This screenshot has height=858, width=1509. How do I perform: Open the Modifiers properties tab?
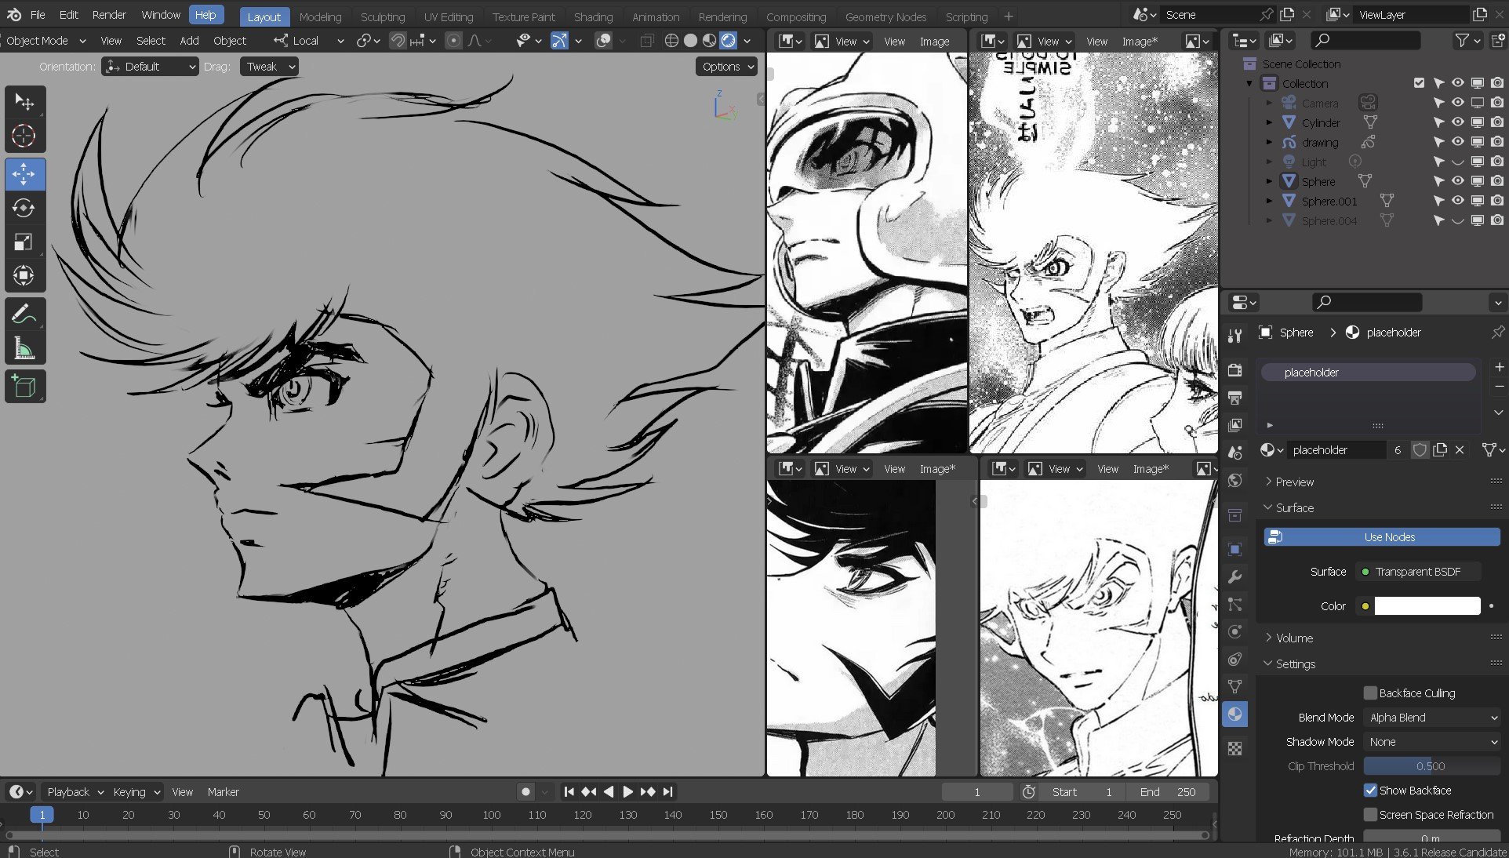pyautogui.click(x=1235, y=576)
